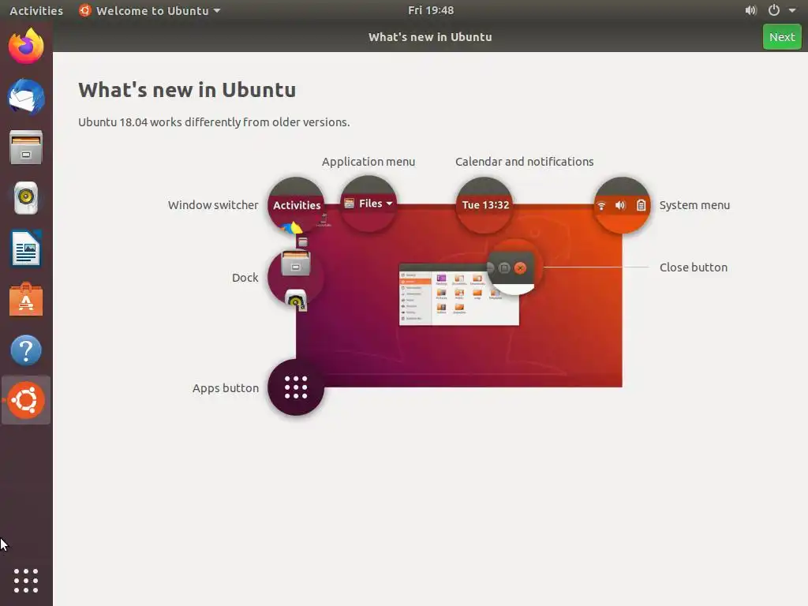The height and width of the screenshot is (606, 808).
Task: Select the Welcome to Ubuntu dock icon
Action: pyautogui.click(x=26, y=400)
